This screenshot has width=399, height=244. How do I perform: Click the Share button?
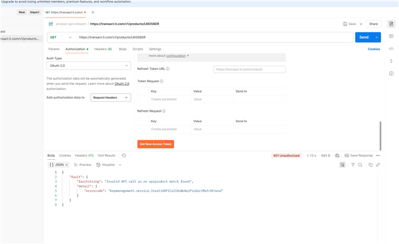(373, 24)
